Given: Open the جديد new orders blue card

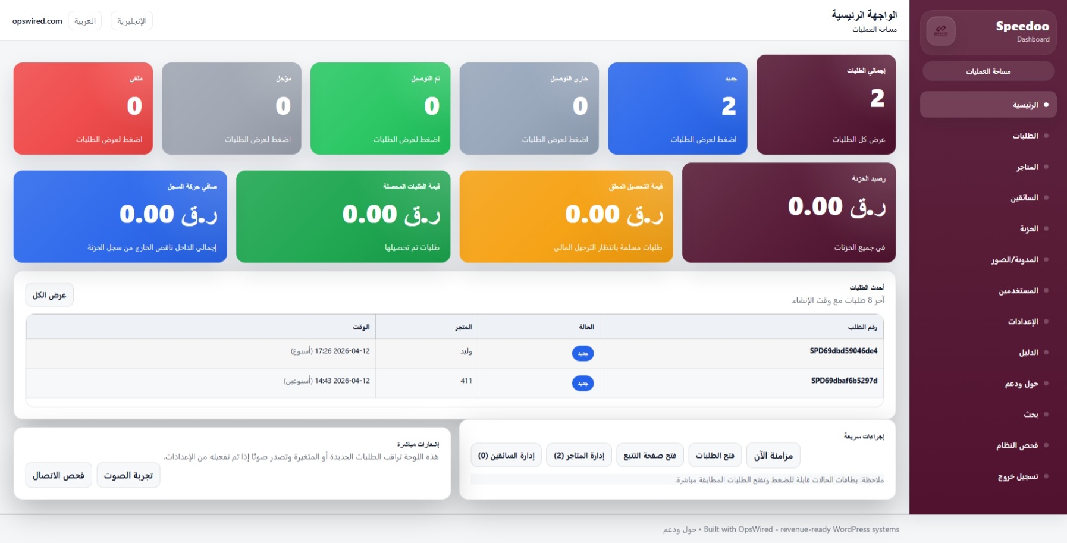Looking at the screenshot, I should point(677,108).
